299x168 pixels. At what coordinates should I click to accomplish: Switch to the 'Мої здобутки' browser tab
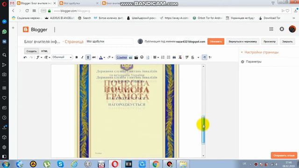click(78, 3)
